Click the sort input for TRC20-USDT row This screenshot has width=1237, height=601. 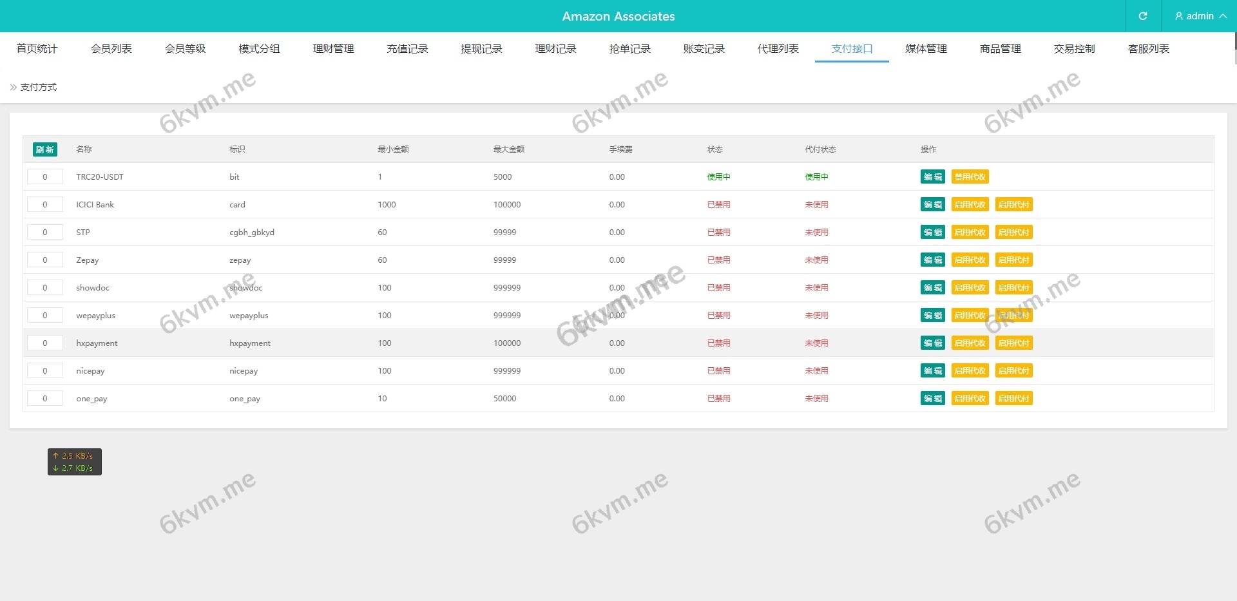[x=45, y=177]
